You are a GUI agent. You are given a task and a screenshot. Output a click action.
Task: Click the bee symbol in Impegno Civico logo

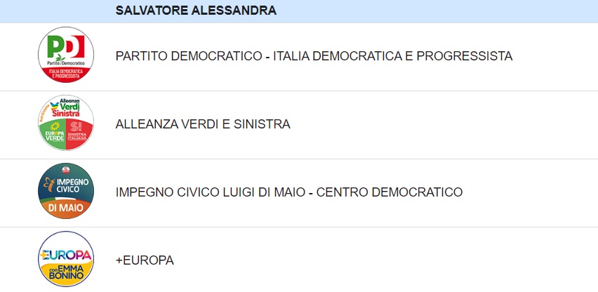coord(50,185)
